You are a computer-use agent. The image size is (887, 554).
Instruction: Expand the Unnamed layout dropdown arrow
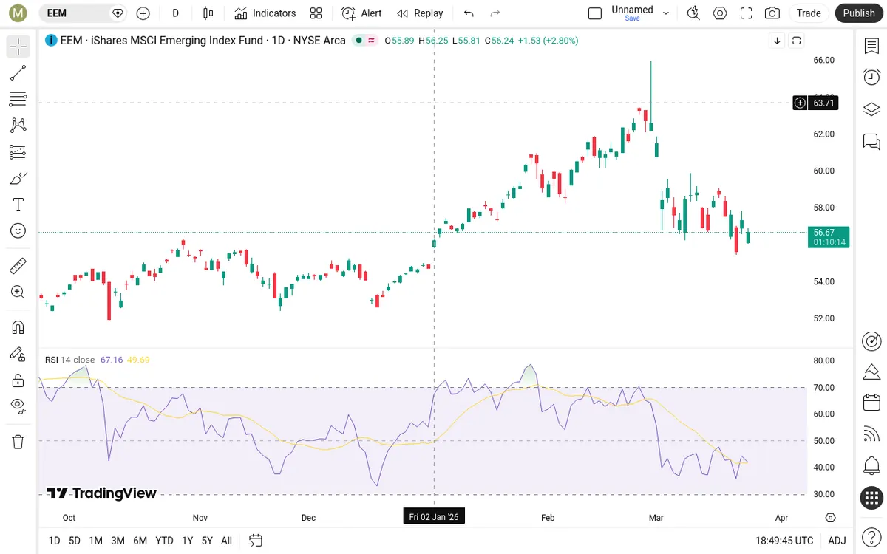666,13
